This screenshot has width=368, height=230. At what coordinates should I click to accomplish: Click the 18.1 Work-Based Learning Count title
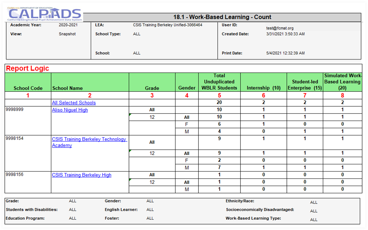222,17
